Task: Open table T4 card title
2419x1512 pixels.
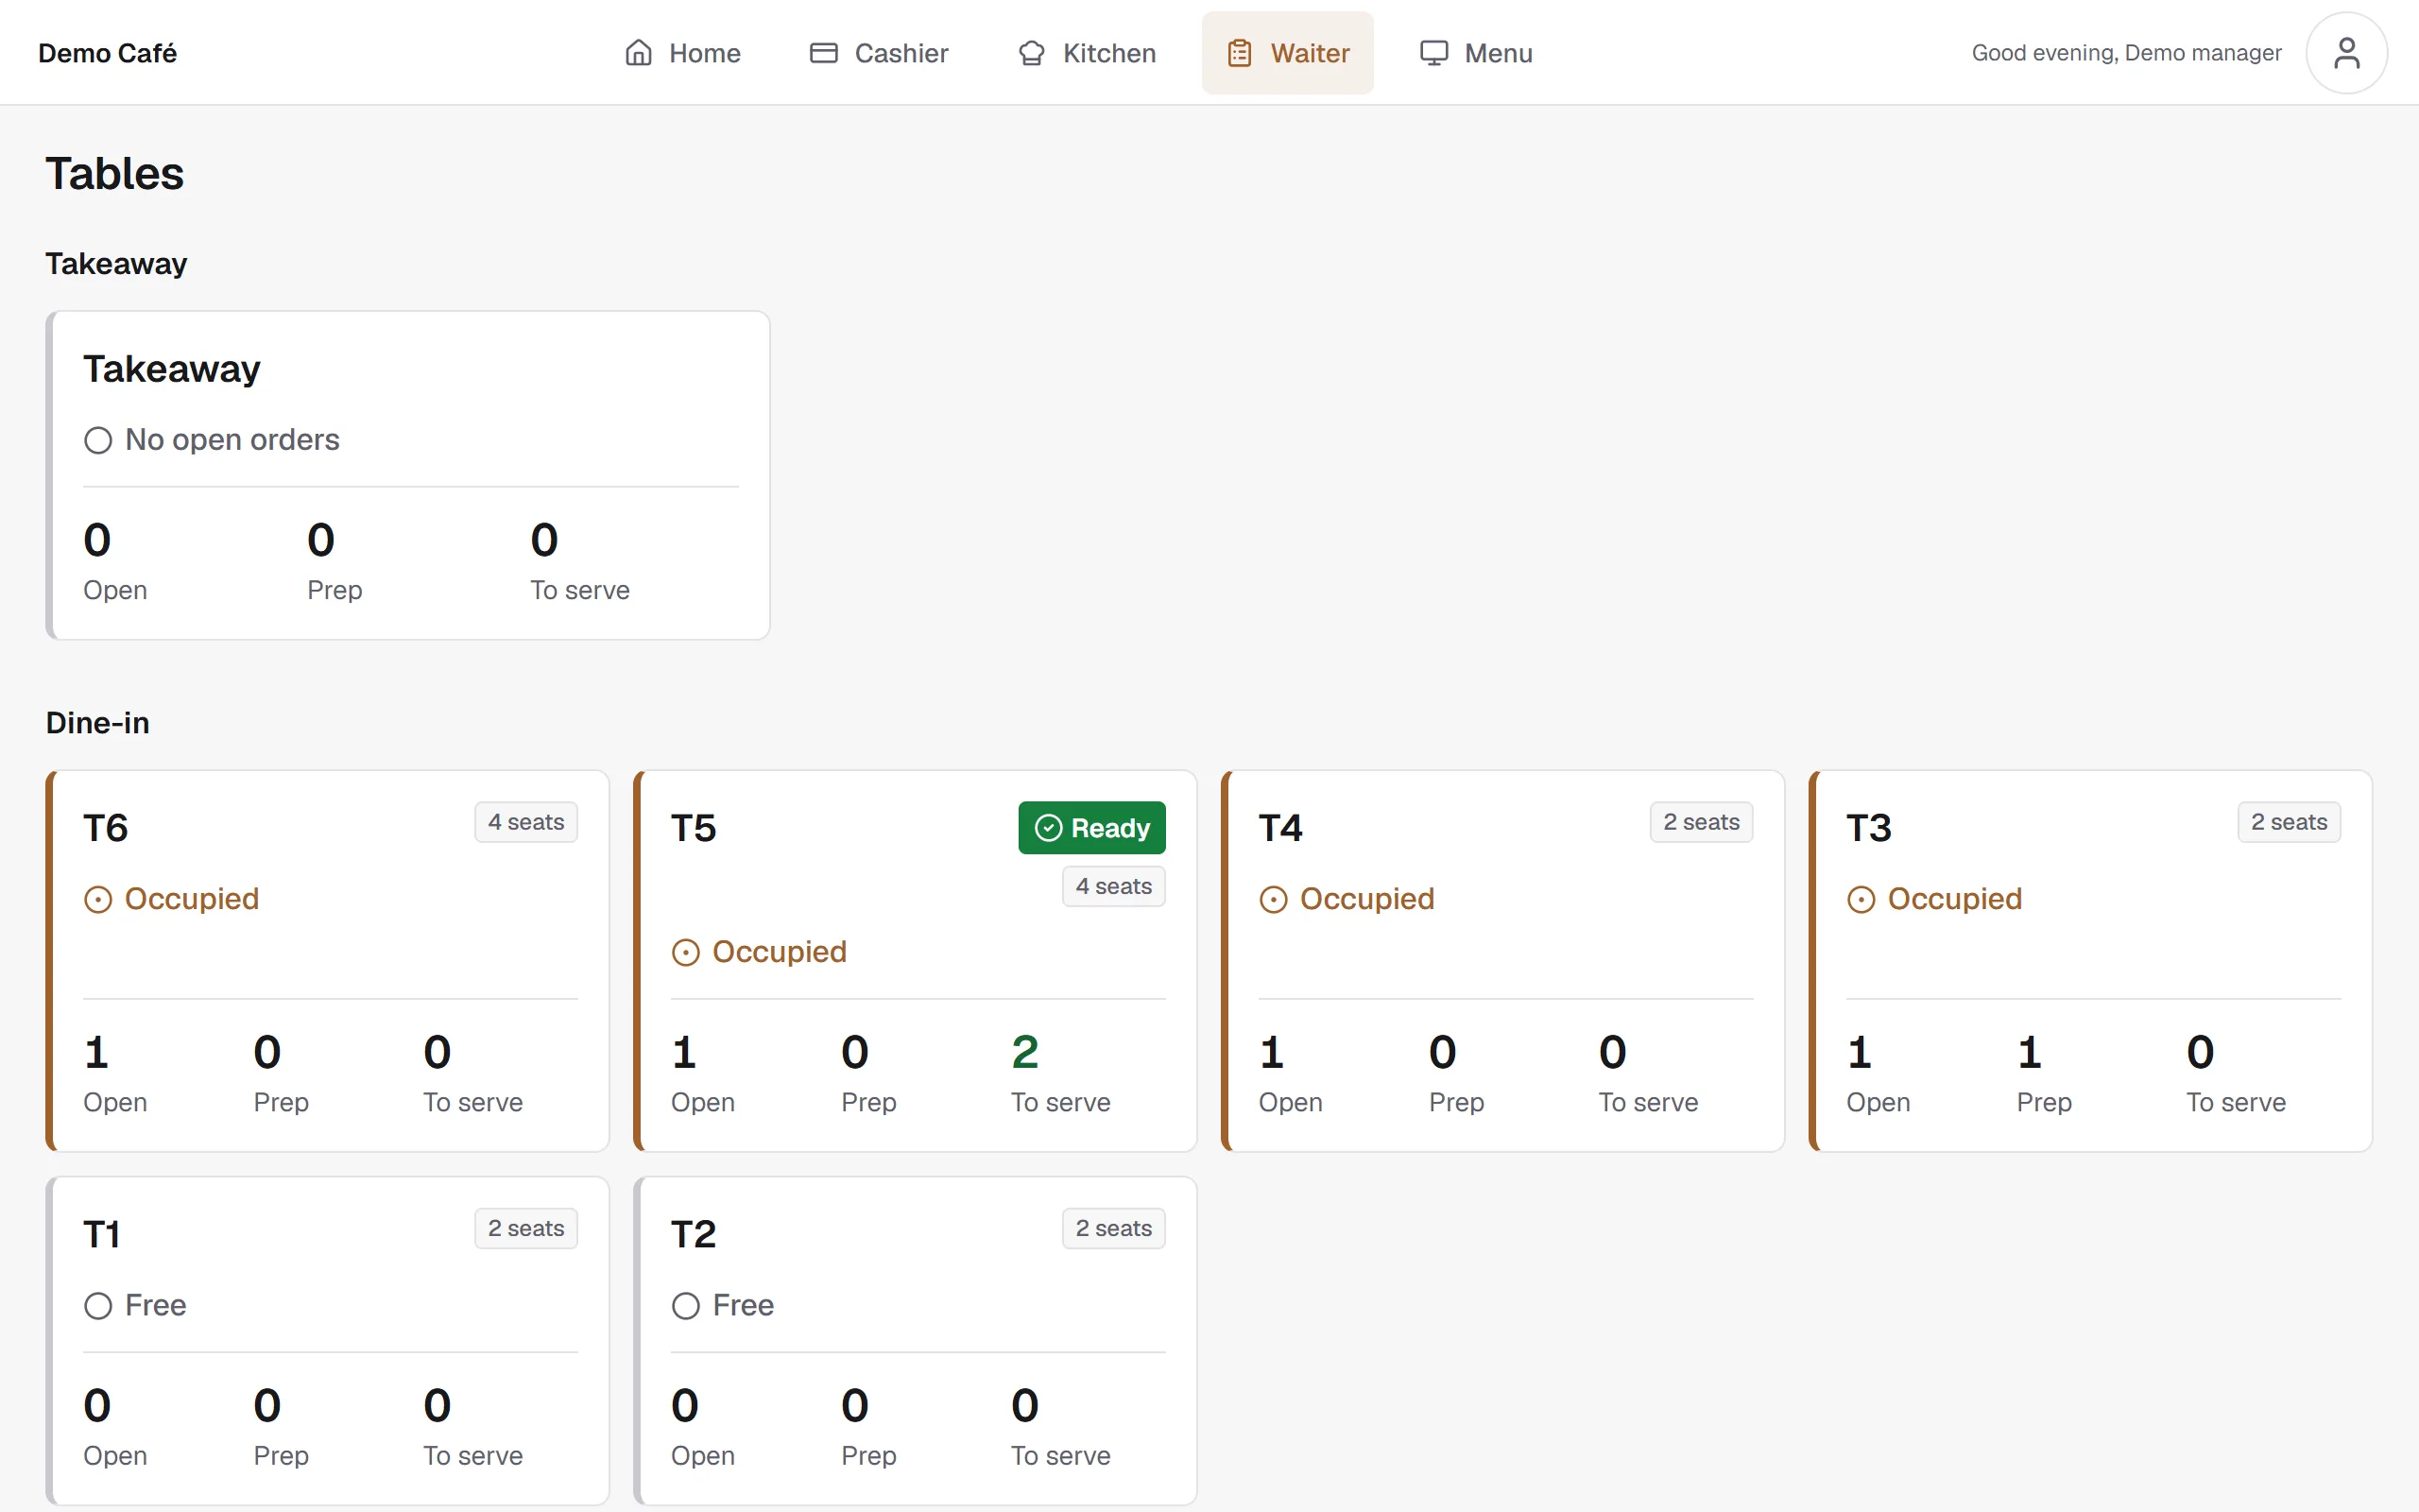Action: coord(1281,828)
